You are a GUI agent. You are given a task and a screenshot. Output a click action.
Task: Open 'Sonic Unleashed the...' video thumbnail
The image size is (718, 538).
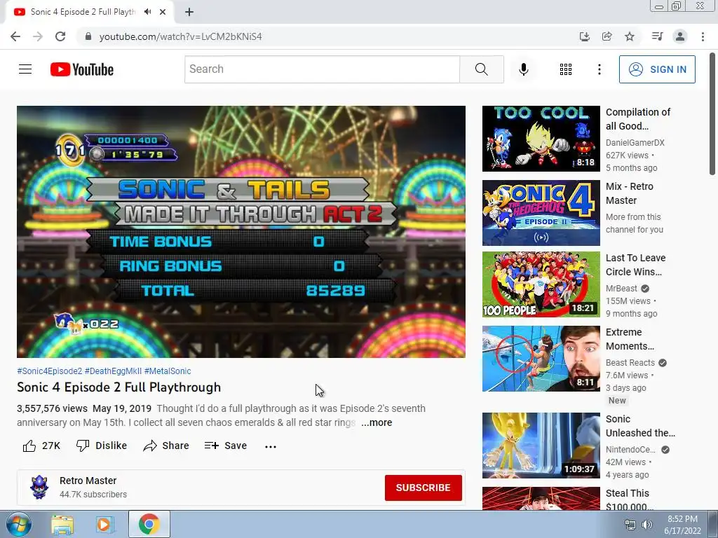point(541,445)
